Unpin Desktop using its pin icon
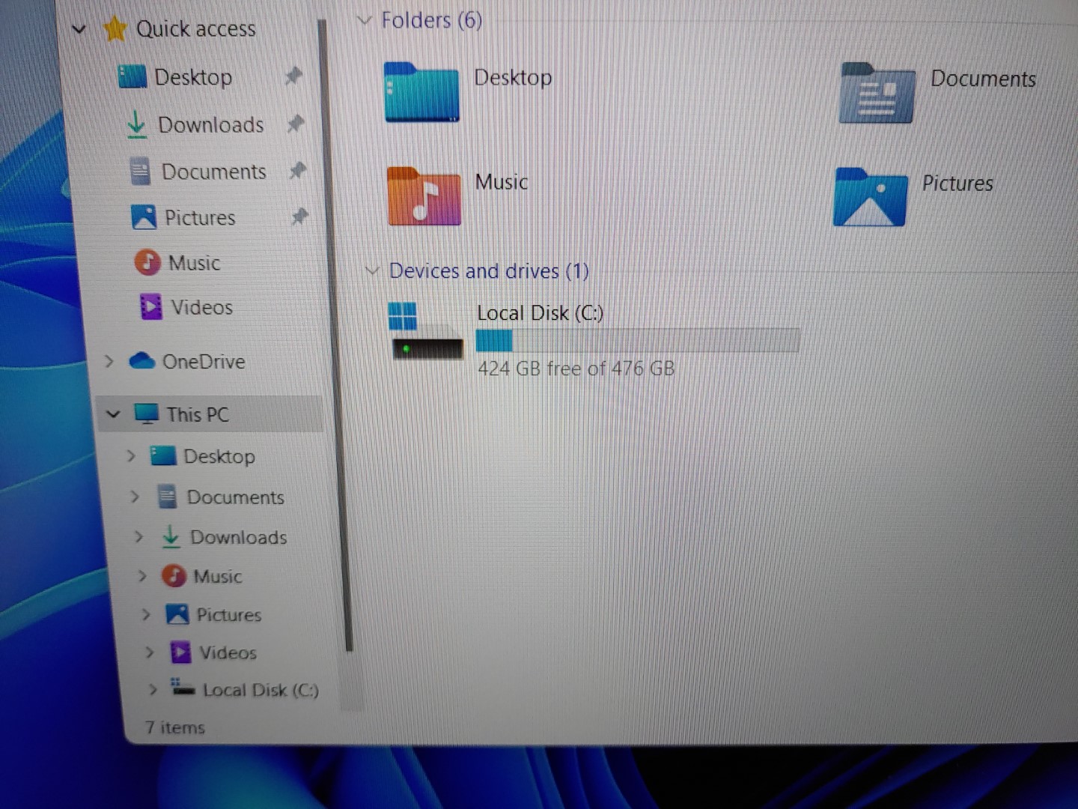This screenshot has height=809, width=1078. click(x=293, y=76)
